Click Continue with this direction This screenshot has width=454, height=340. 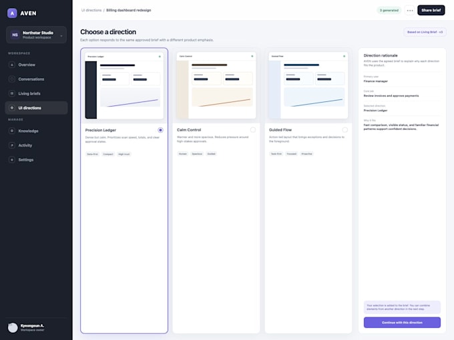tap(402, 323)
